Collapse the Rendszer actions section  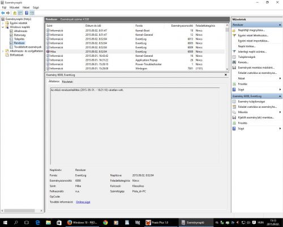point(280,25)
